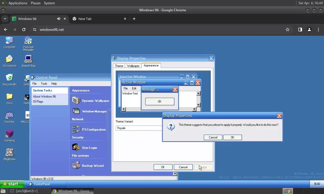Viewport: 324px width, 194px height.
Task: Open the Theme Variant Royale dropdown
Action: click(x=139, y=128)
